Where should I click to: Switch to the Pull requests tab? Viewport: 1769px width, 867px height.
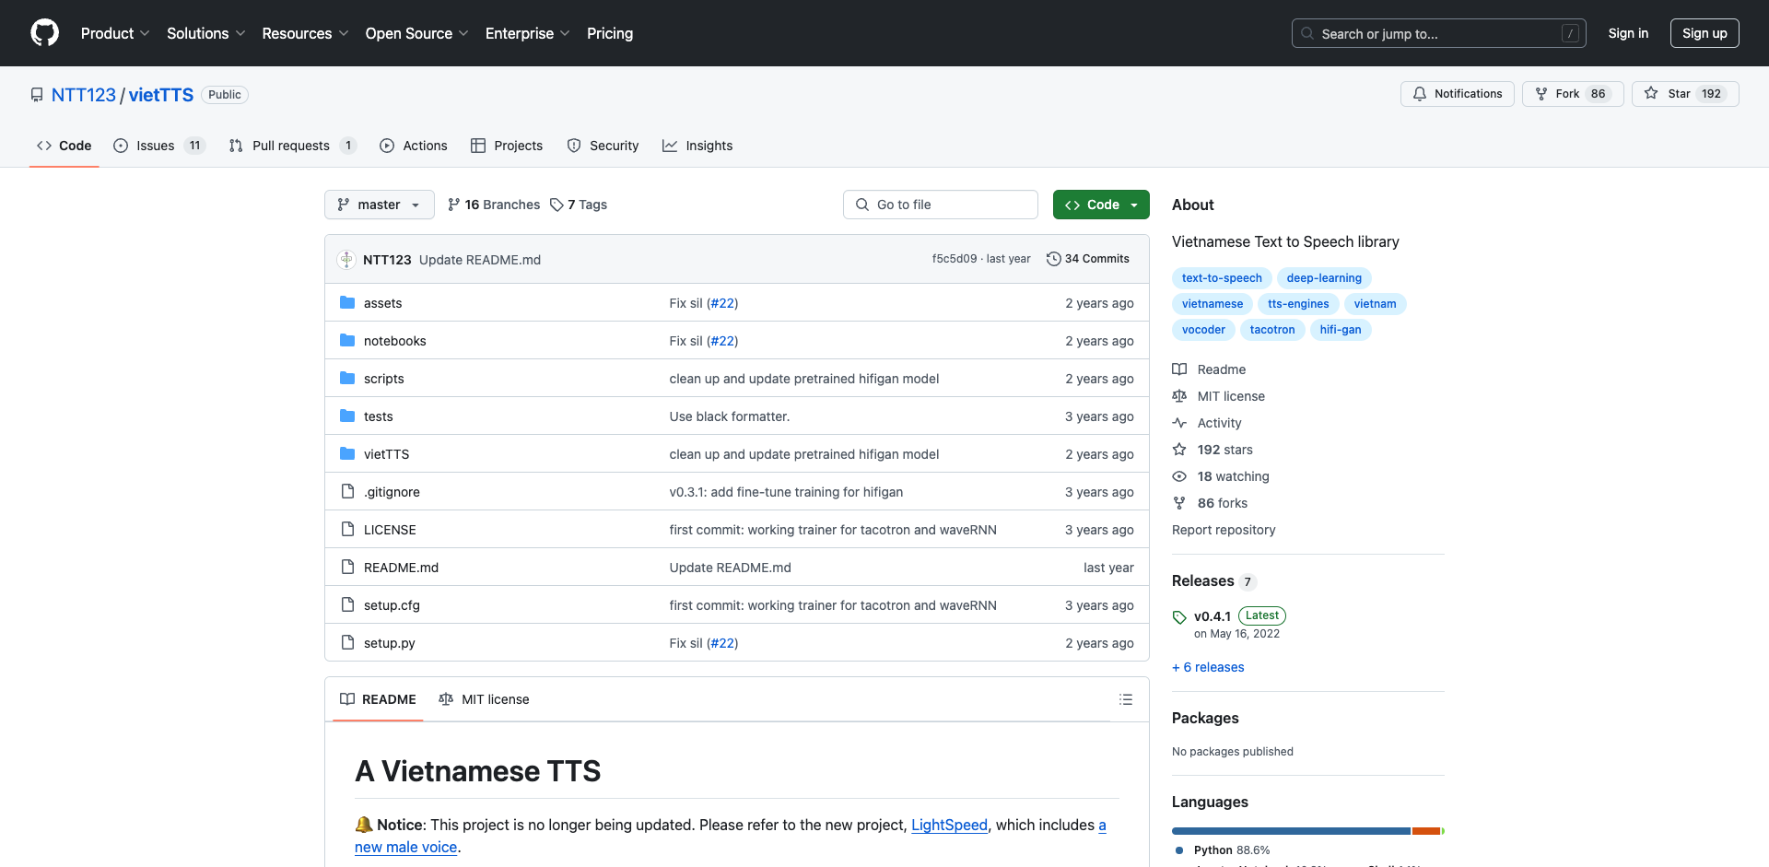tap(292, 146)
